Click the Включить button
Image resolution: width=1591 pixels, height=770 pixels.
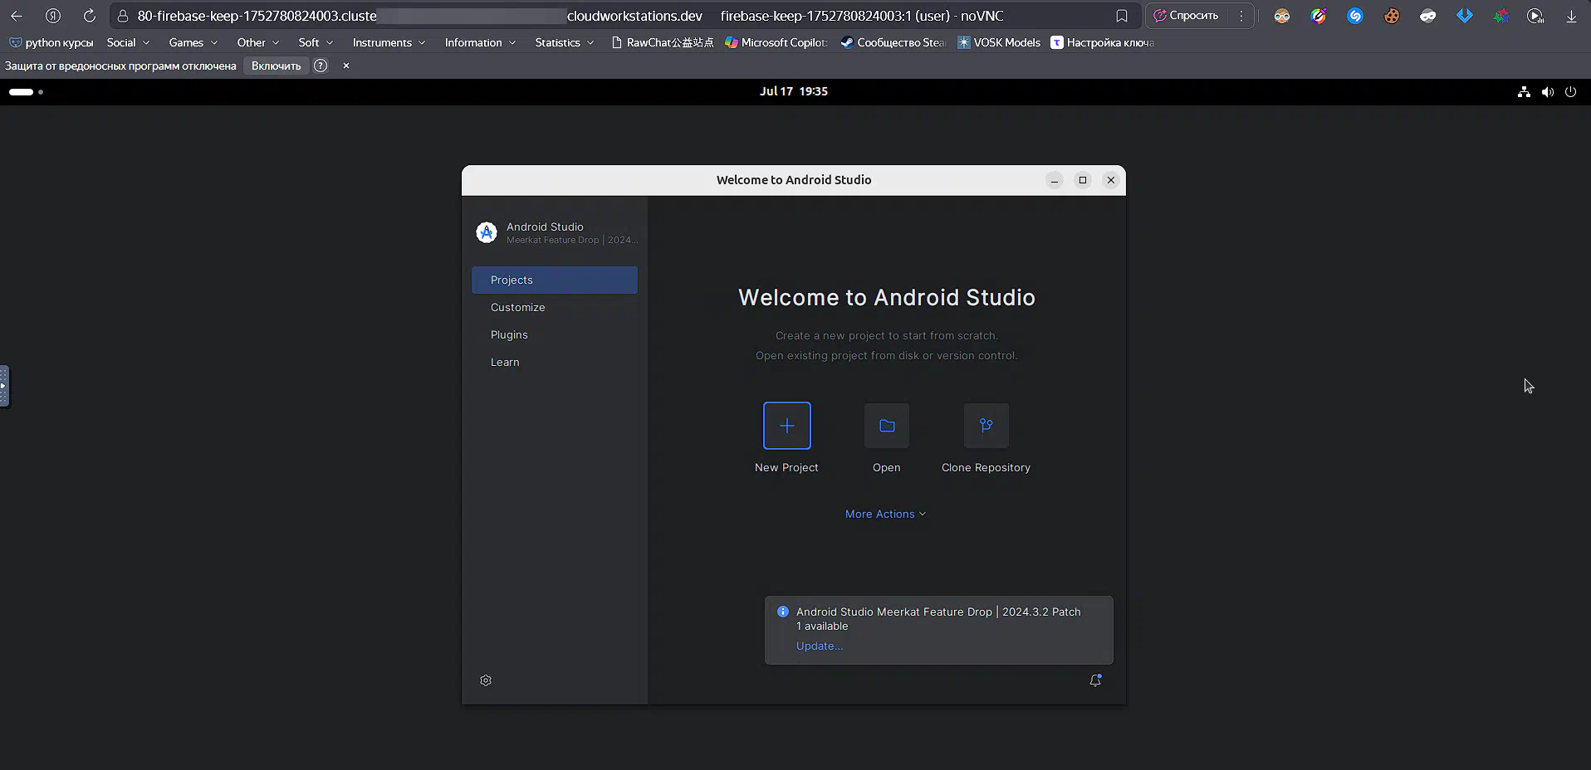(x=276, y=66)
